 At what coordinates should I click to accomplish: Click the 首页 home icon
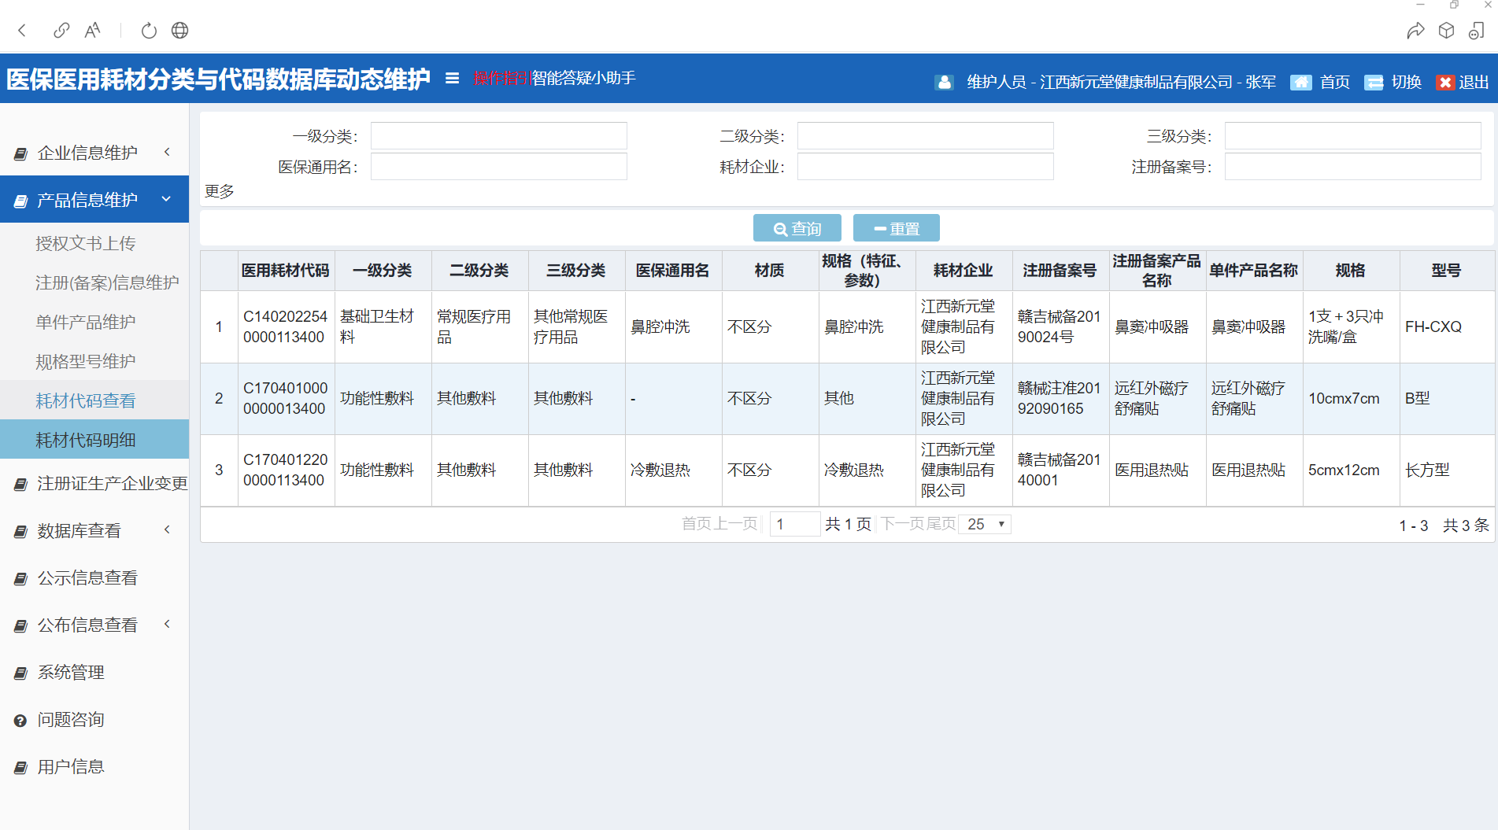[1301, 83]
